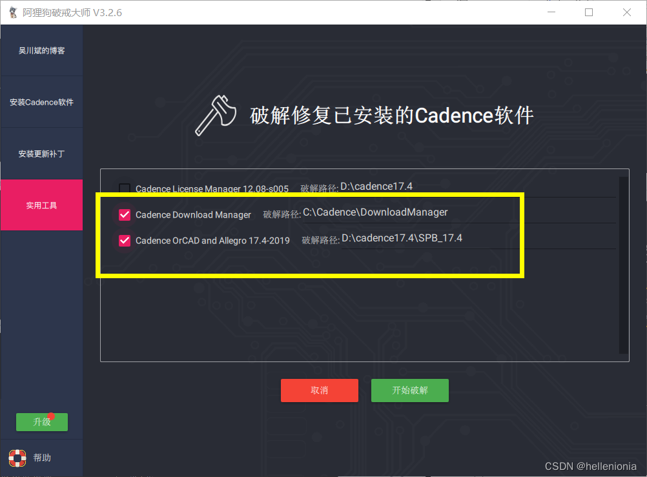Select the 安装更新补丁 sidebar item
The width and height of the screenshot is (647, 477).
(41, 154)
